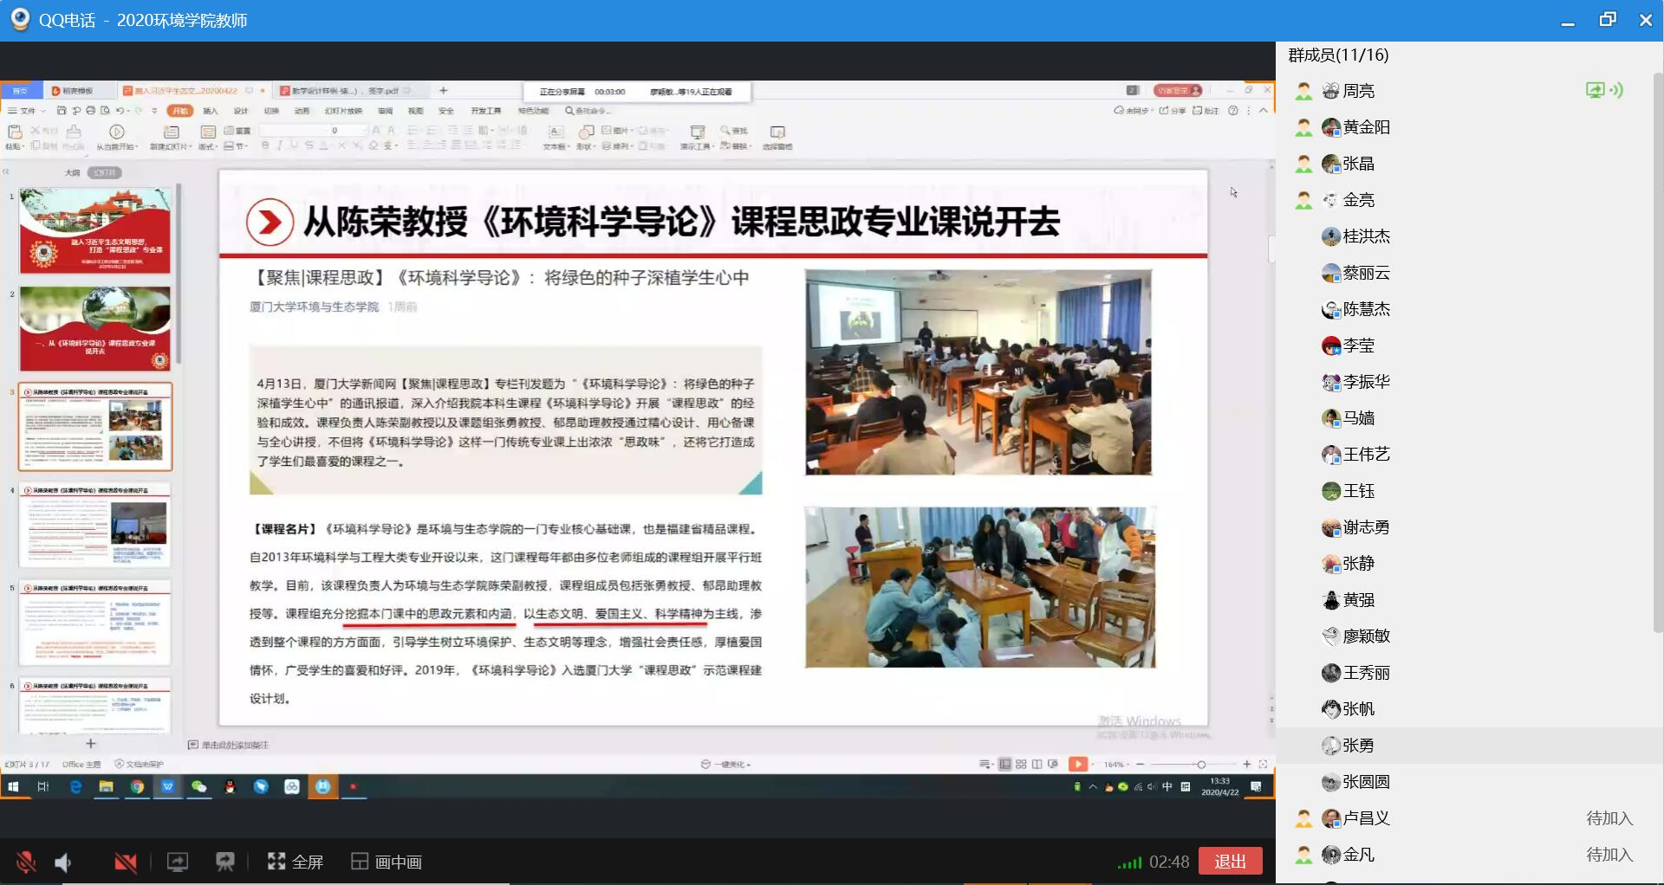Switch to 画中画 picture-in-picture layout
1664x885 pixels.
pos(387,862)
